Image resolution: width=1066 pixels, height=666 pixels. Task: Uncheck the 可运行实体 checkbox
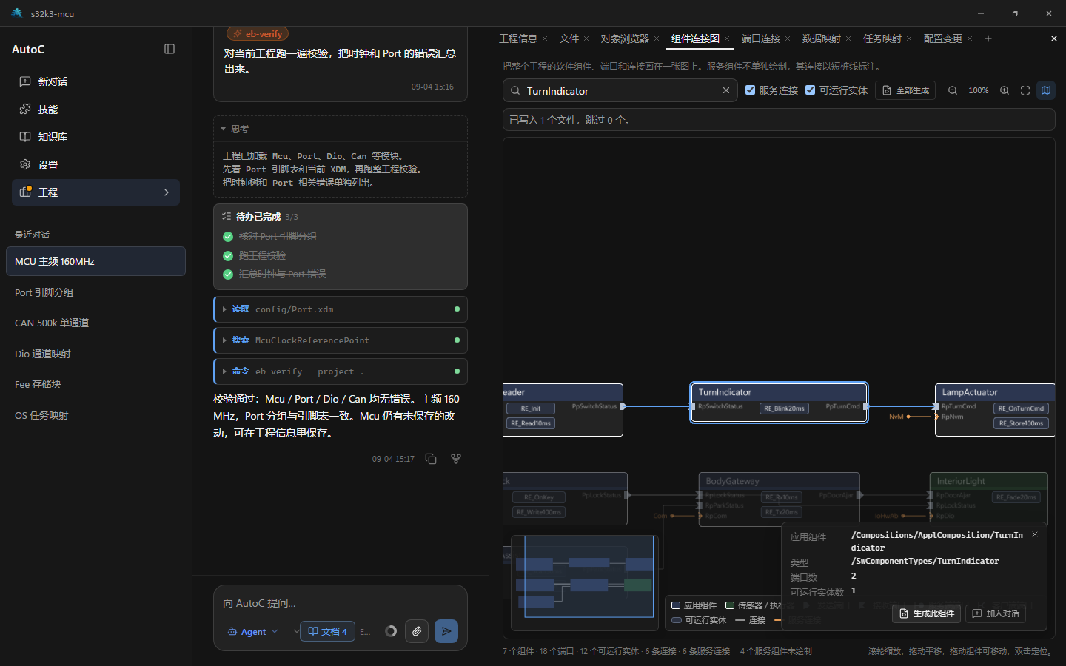(811, 90)
